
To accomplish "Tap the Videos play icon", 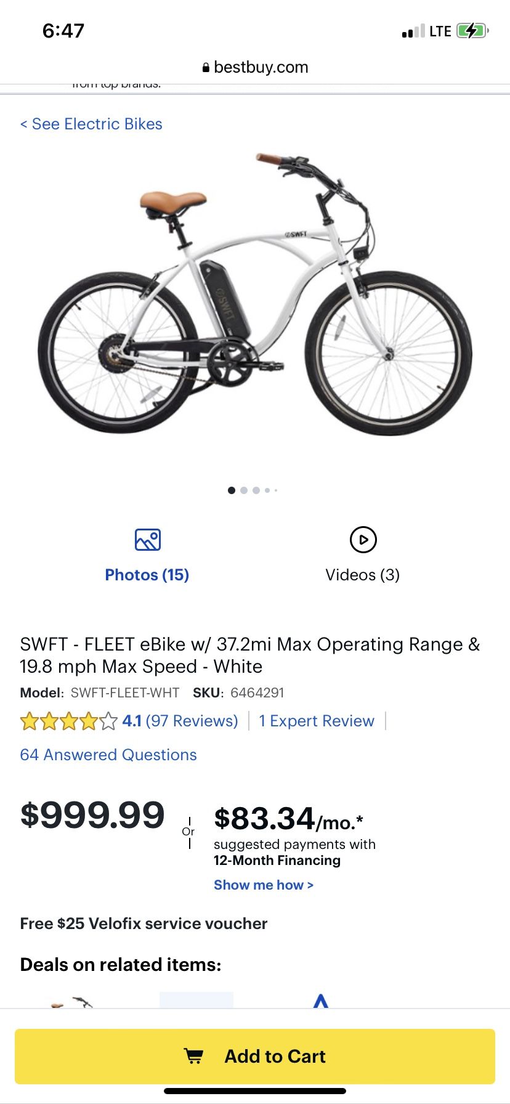I will 363,540.
